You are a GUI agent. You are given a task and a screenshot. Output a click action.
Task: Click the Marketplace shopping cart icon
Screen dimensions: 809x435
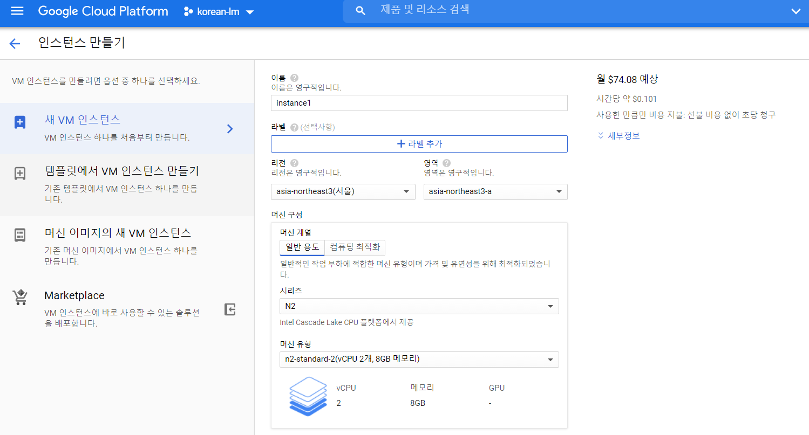19,298
